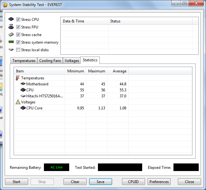Maximize the System Stability Test window
Image resolution: width=206 pixels, height=190 pixels.
click(x=185, y=3)
